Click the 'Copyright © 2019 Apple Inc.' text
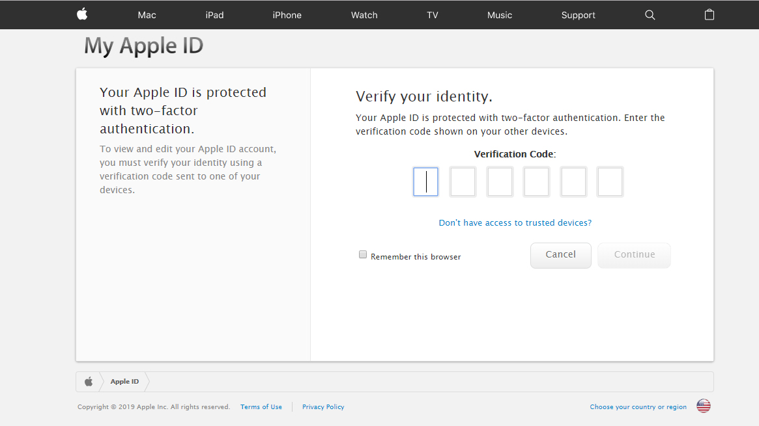The height and width of the screenshot is (426, 759). (x=123, y=406)
